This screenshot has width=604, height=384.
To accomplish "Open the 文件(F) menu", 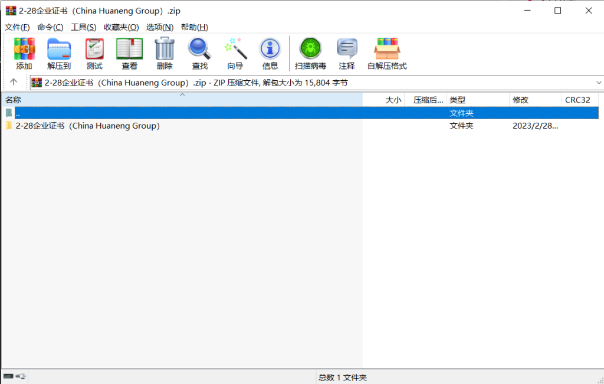I will click(x=17, y=27).
